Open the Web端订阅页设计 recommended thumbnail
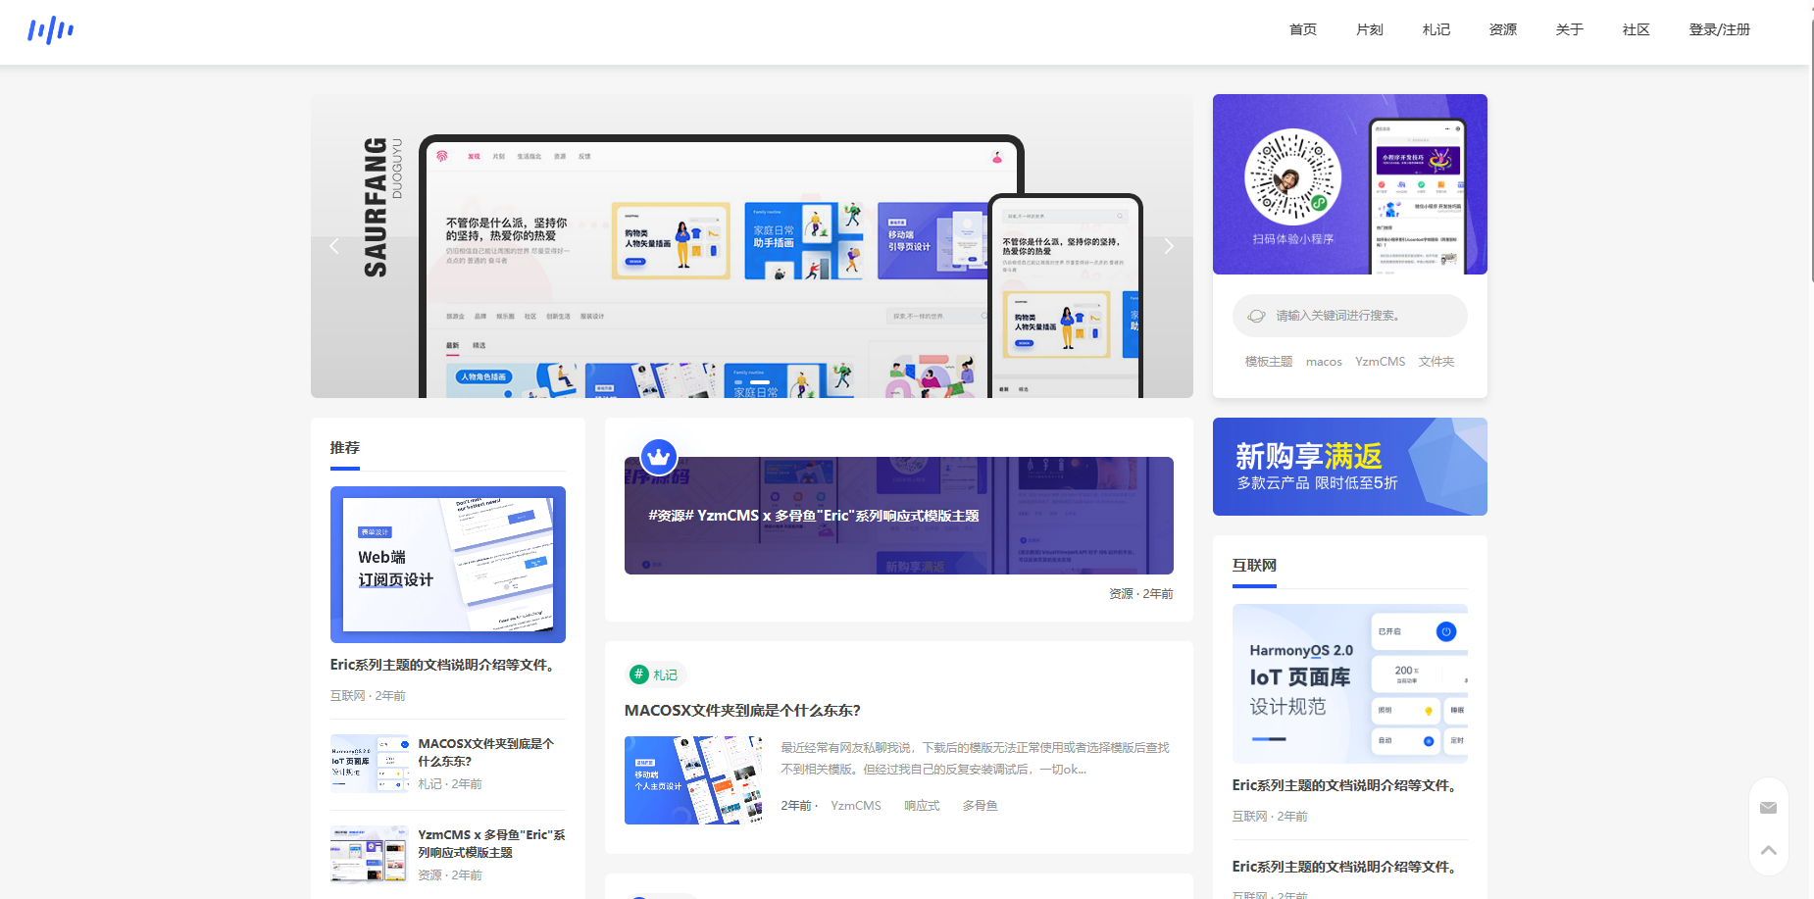Viewport: 1814px width, 899px height. pos(448,565)
